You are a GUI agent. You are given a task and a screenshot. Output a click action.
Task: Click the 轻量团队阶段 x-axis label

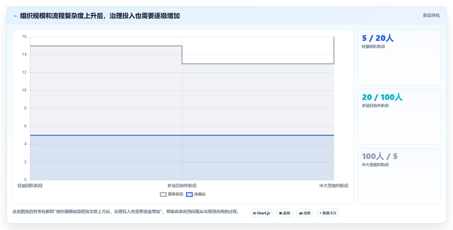click(30, 186)
